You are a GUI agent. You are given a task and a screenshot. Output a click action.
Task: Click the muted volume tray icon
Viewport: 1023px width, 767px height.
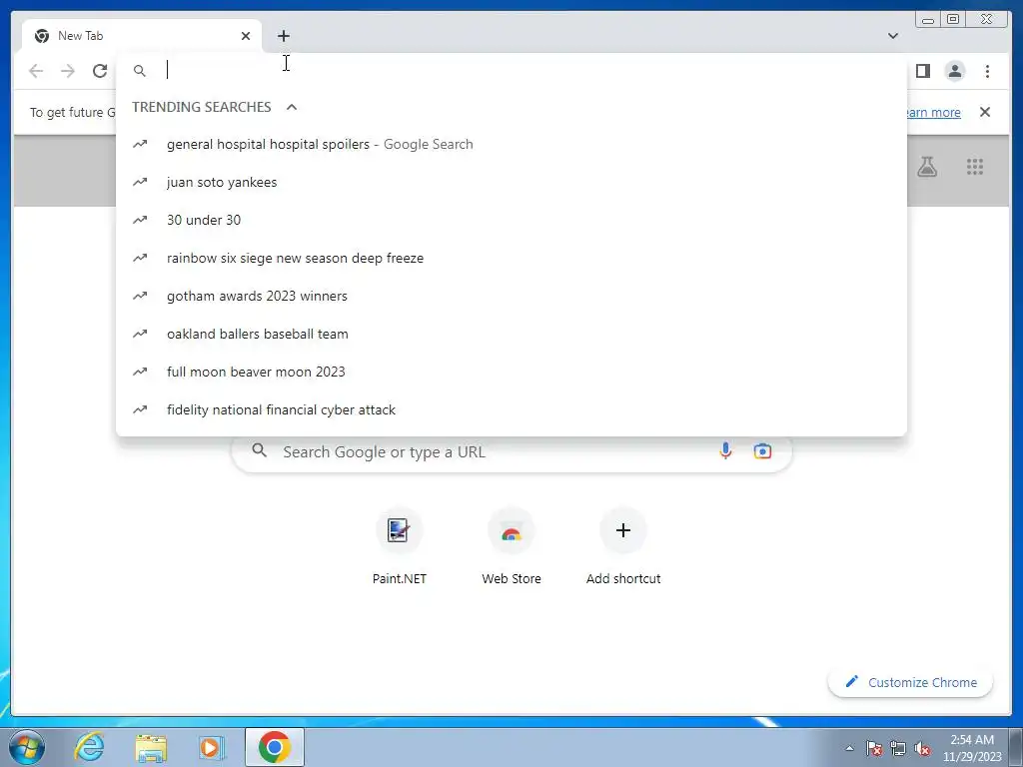coord(922,748)
